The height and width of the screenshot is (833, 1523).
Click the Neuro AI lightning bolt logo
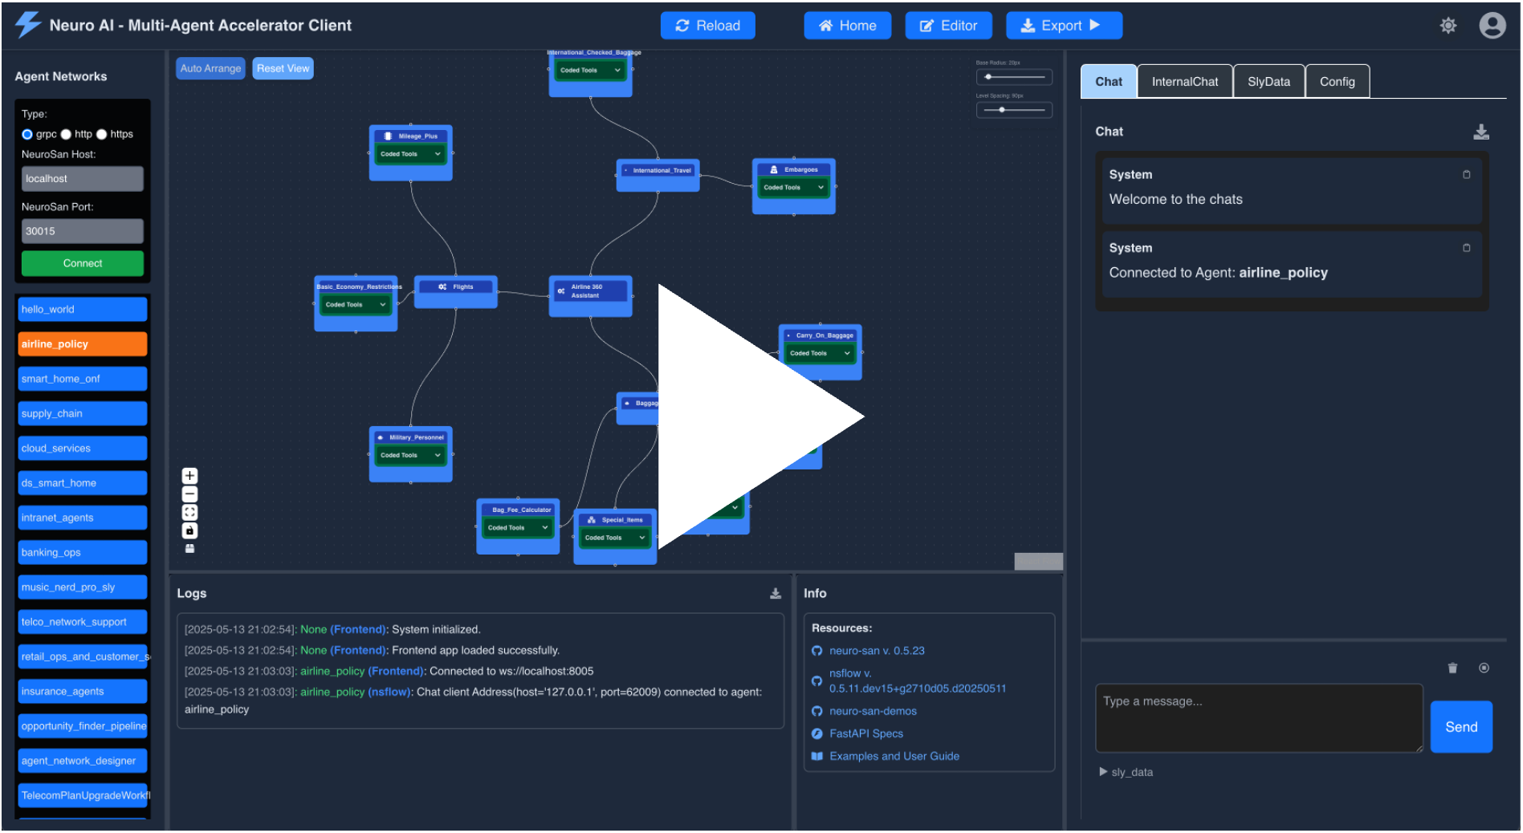coord(28,25)
